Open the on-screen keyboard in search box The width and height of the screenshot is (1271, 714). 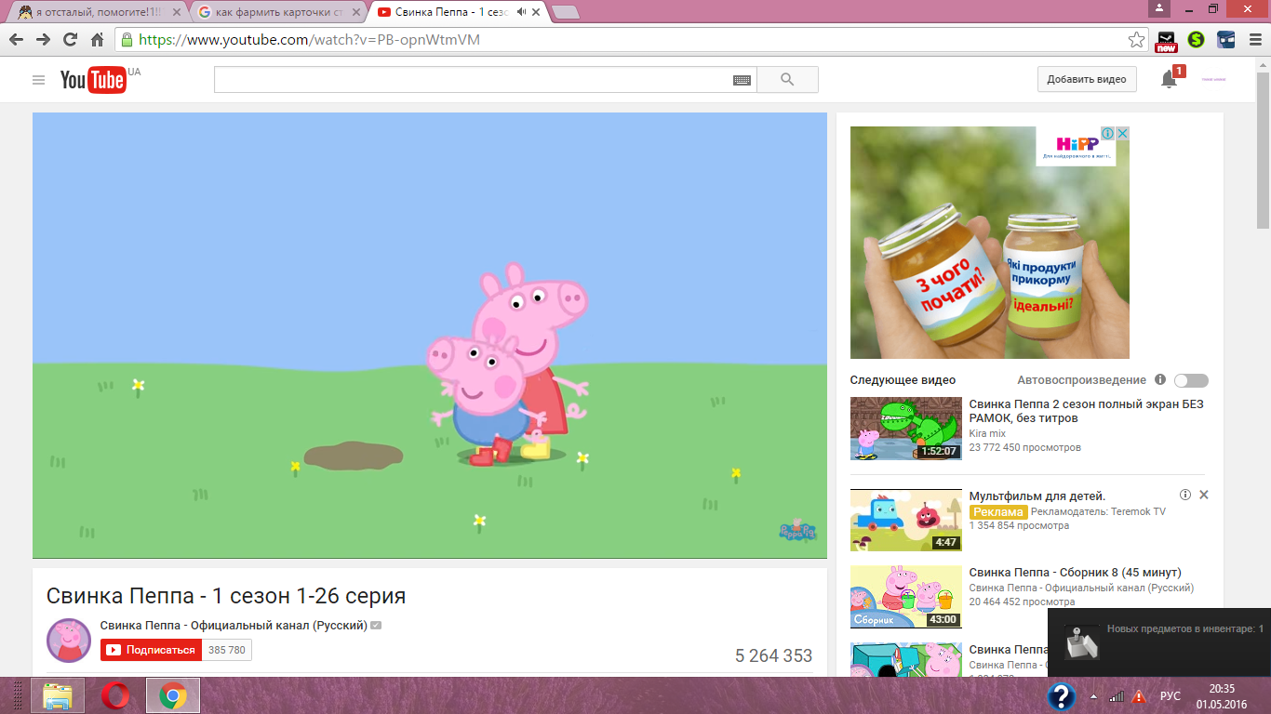tap(742, 80)
